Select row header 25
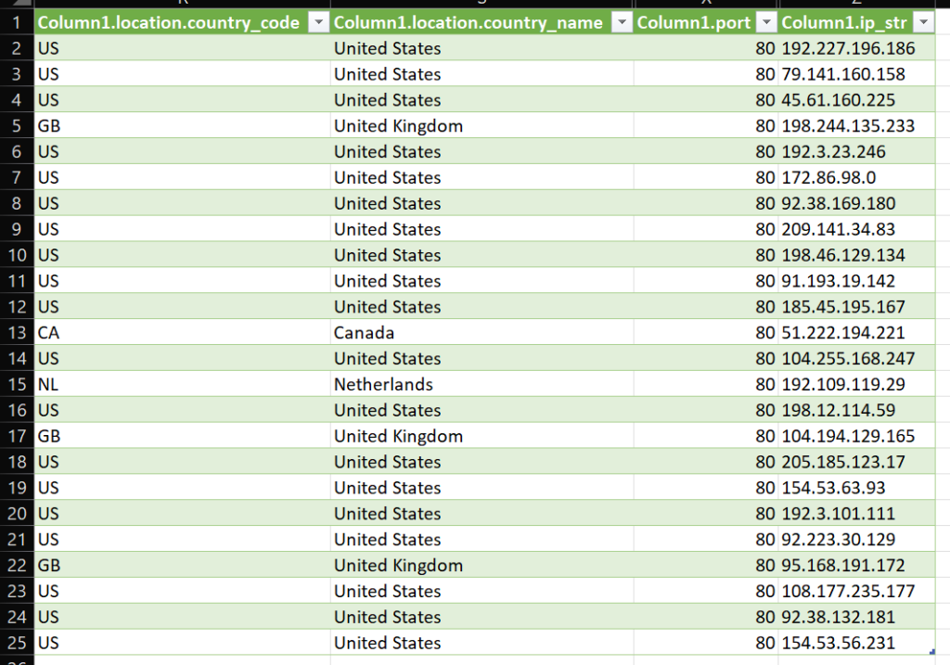The width and height of the screenshot is (950, 665). [x=17, y=643]
